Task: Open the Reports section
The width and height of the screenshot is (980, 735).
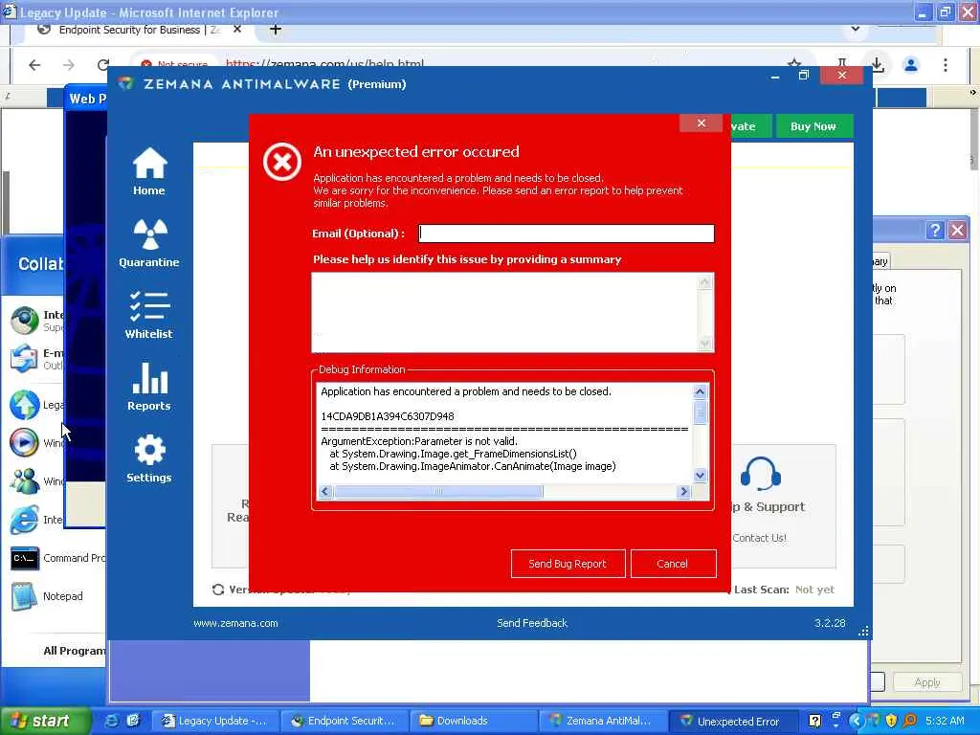Action: tap(148, 387)
